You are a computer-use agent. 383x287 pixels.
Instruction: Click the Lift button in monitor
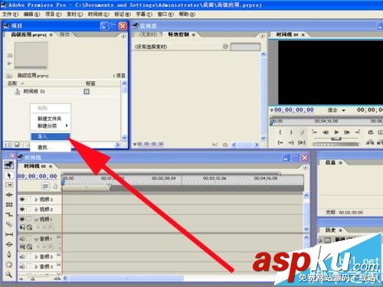370,142
